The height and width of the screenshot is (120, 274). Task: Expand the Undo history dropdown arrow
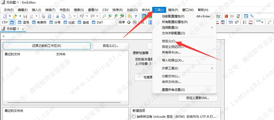(x=87, y=16)
